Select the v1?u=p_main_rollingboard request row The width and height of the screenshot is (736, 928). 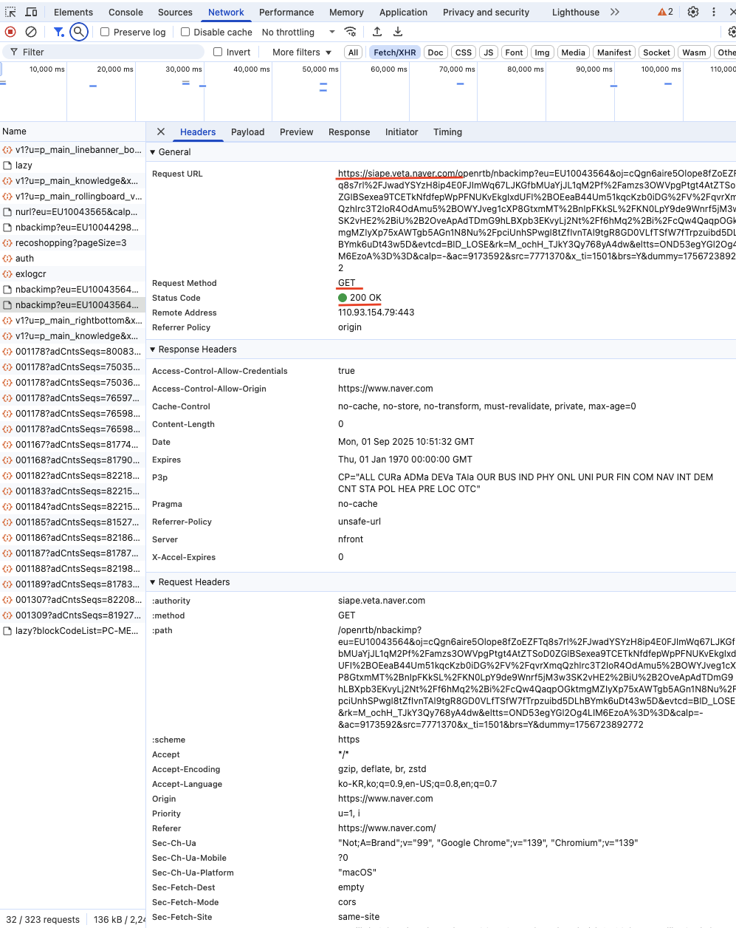(x=72, y=196)
